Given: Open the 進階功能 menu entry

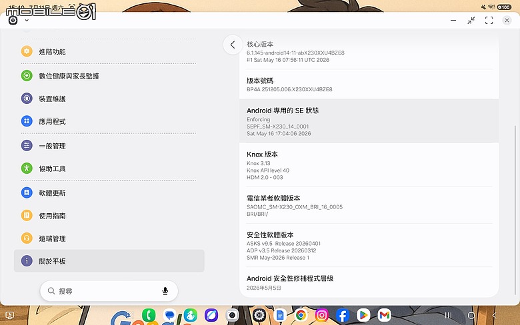Looking at the screenshot, I should [109, 51].
